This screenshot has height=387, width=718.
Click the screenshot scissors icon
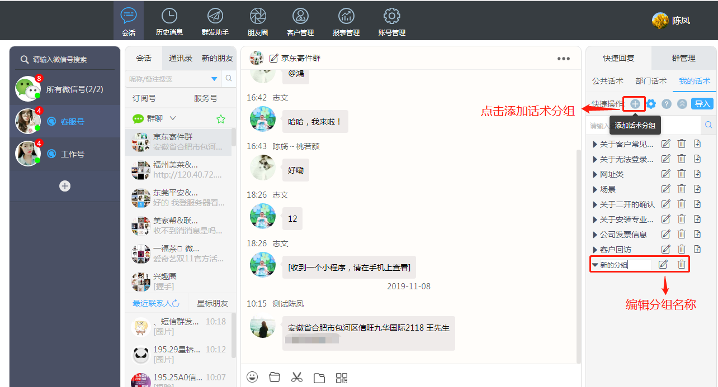pos(297,377)
